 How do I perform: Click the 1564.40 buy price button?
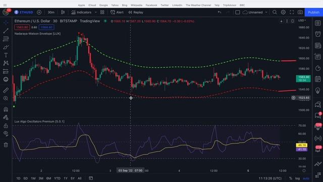pos(46,27)
